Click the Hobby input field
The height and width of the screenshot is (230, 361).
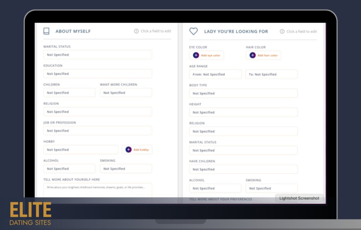(x=81, y=150)
